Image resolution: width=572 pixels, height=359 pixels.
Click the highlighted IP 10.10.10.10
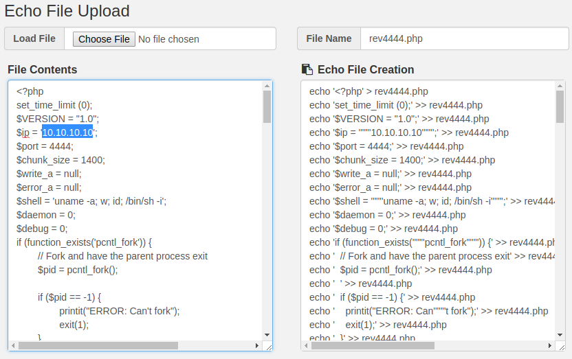click(x=67, y=132)
